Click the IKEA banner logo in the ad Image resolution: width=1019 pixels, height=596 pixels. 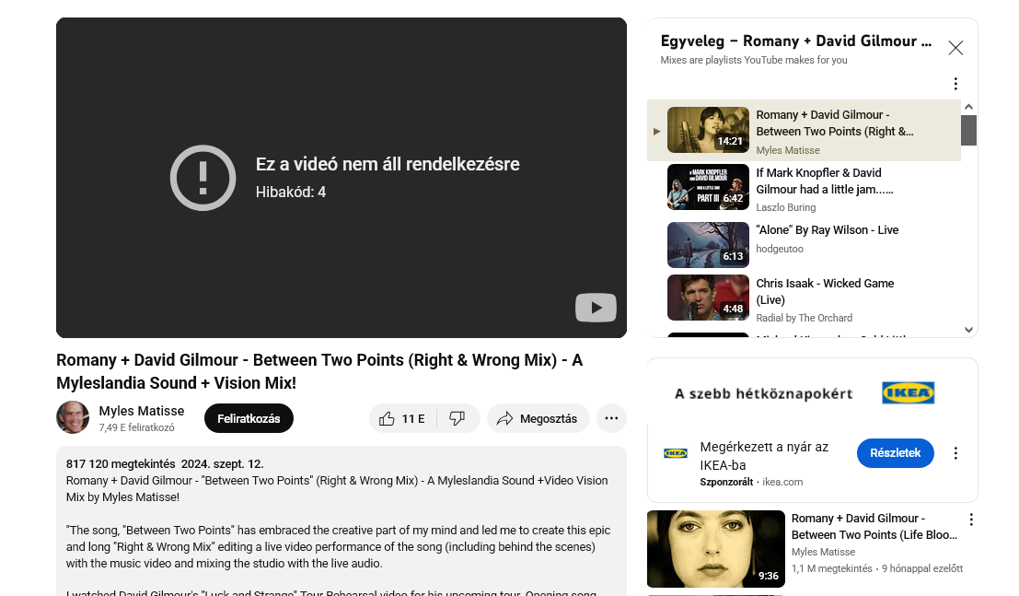coord(908,393)
